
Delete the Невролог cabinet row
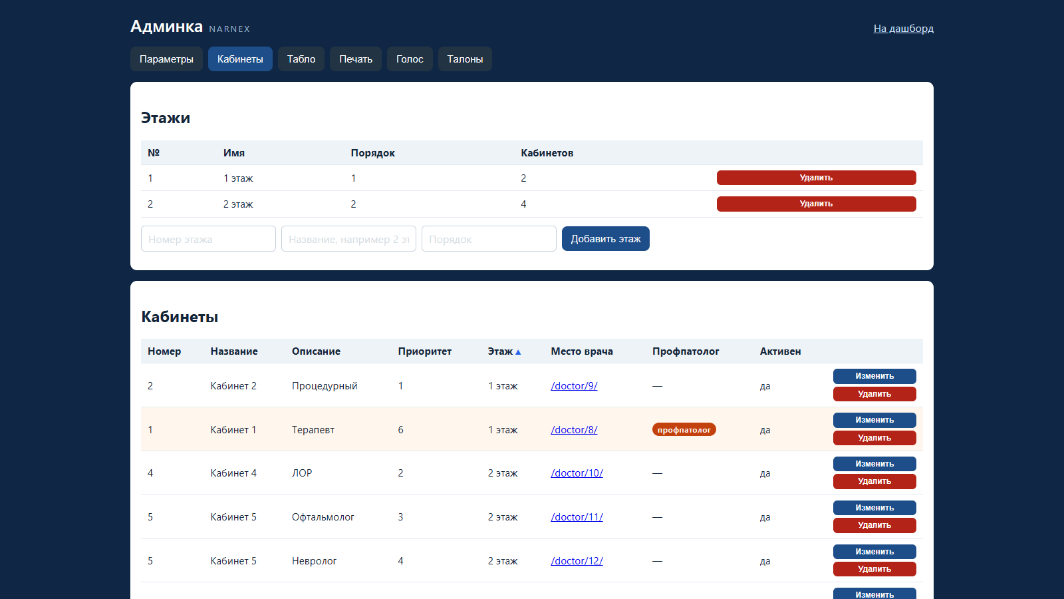pos(874,569)
